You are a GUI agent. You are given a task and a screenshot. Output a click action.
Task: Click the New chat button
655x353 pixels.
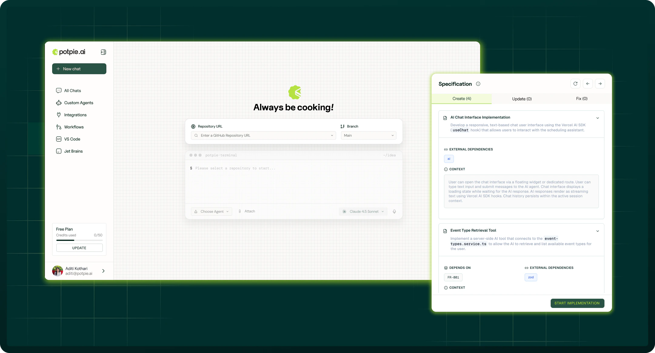tap(79, 69)
